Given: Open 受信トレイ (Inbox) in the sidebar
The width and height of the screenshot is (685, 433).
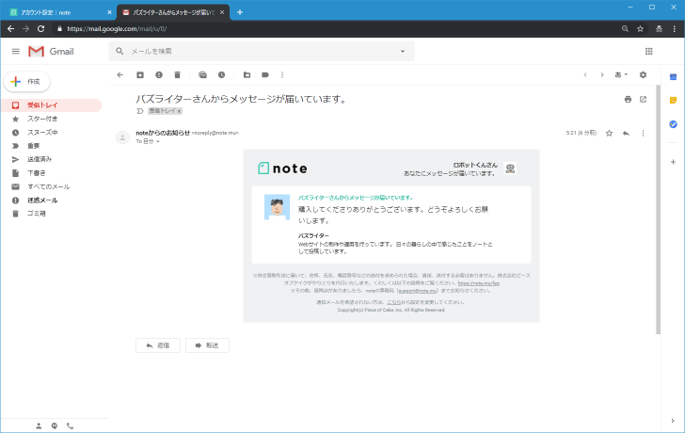Looking at the screenshot, I should point(52,105).
